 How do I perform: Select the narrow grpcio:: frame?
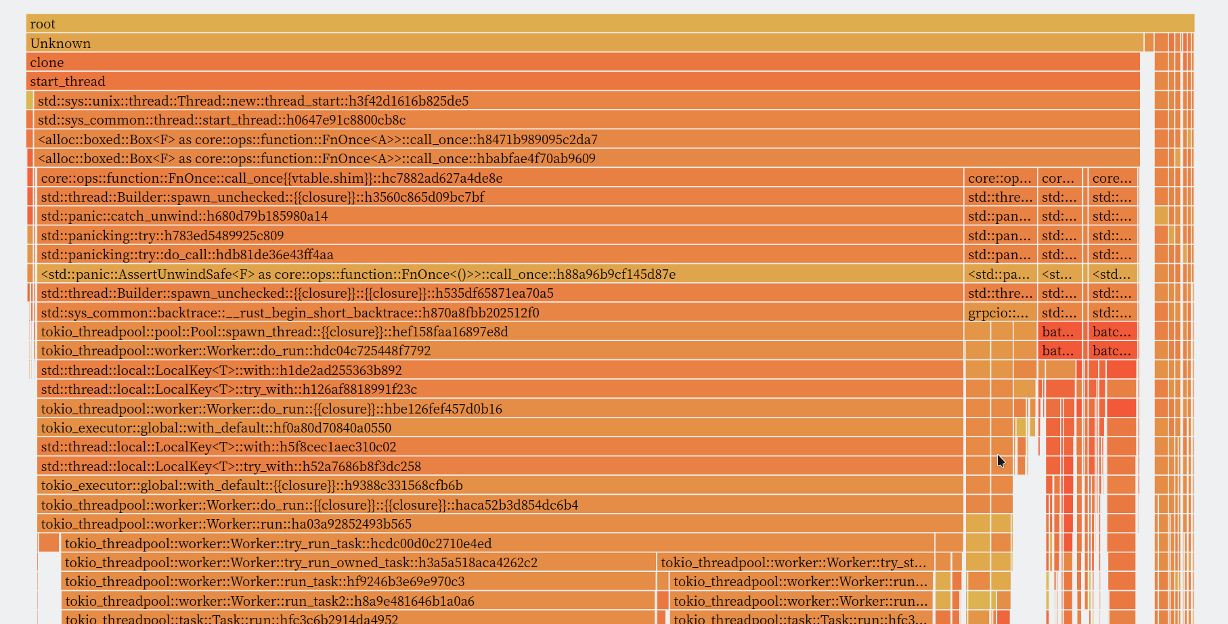(x=1000, y=313)
